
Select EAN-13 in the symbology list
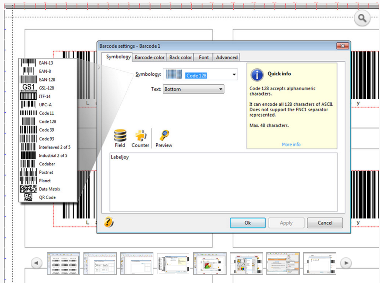pyautogui.click(x=46, y=63)
